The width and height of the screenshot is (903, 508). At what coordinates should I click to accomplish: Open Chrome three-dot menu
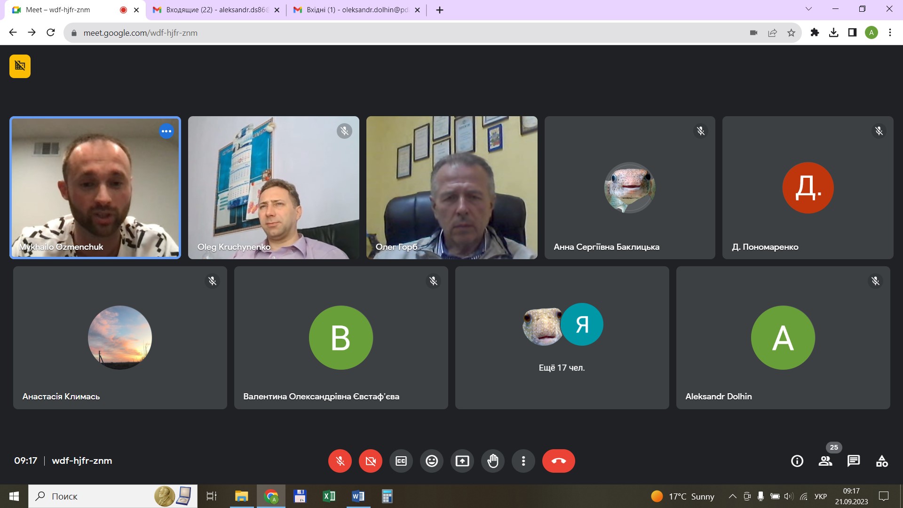(x=890, y=32)
